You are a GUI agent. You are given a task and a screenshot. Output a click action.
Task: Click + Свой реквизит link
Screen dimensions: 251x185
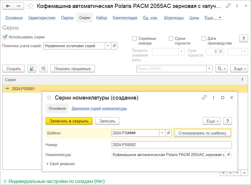61,164
